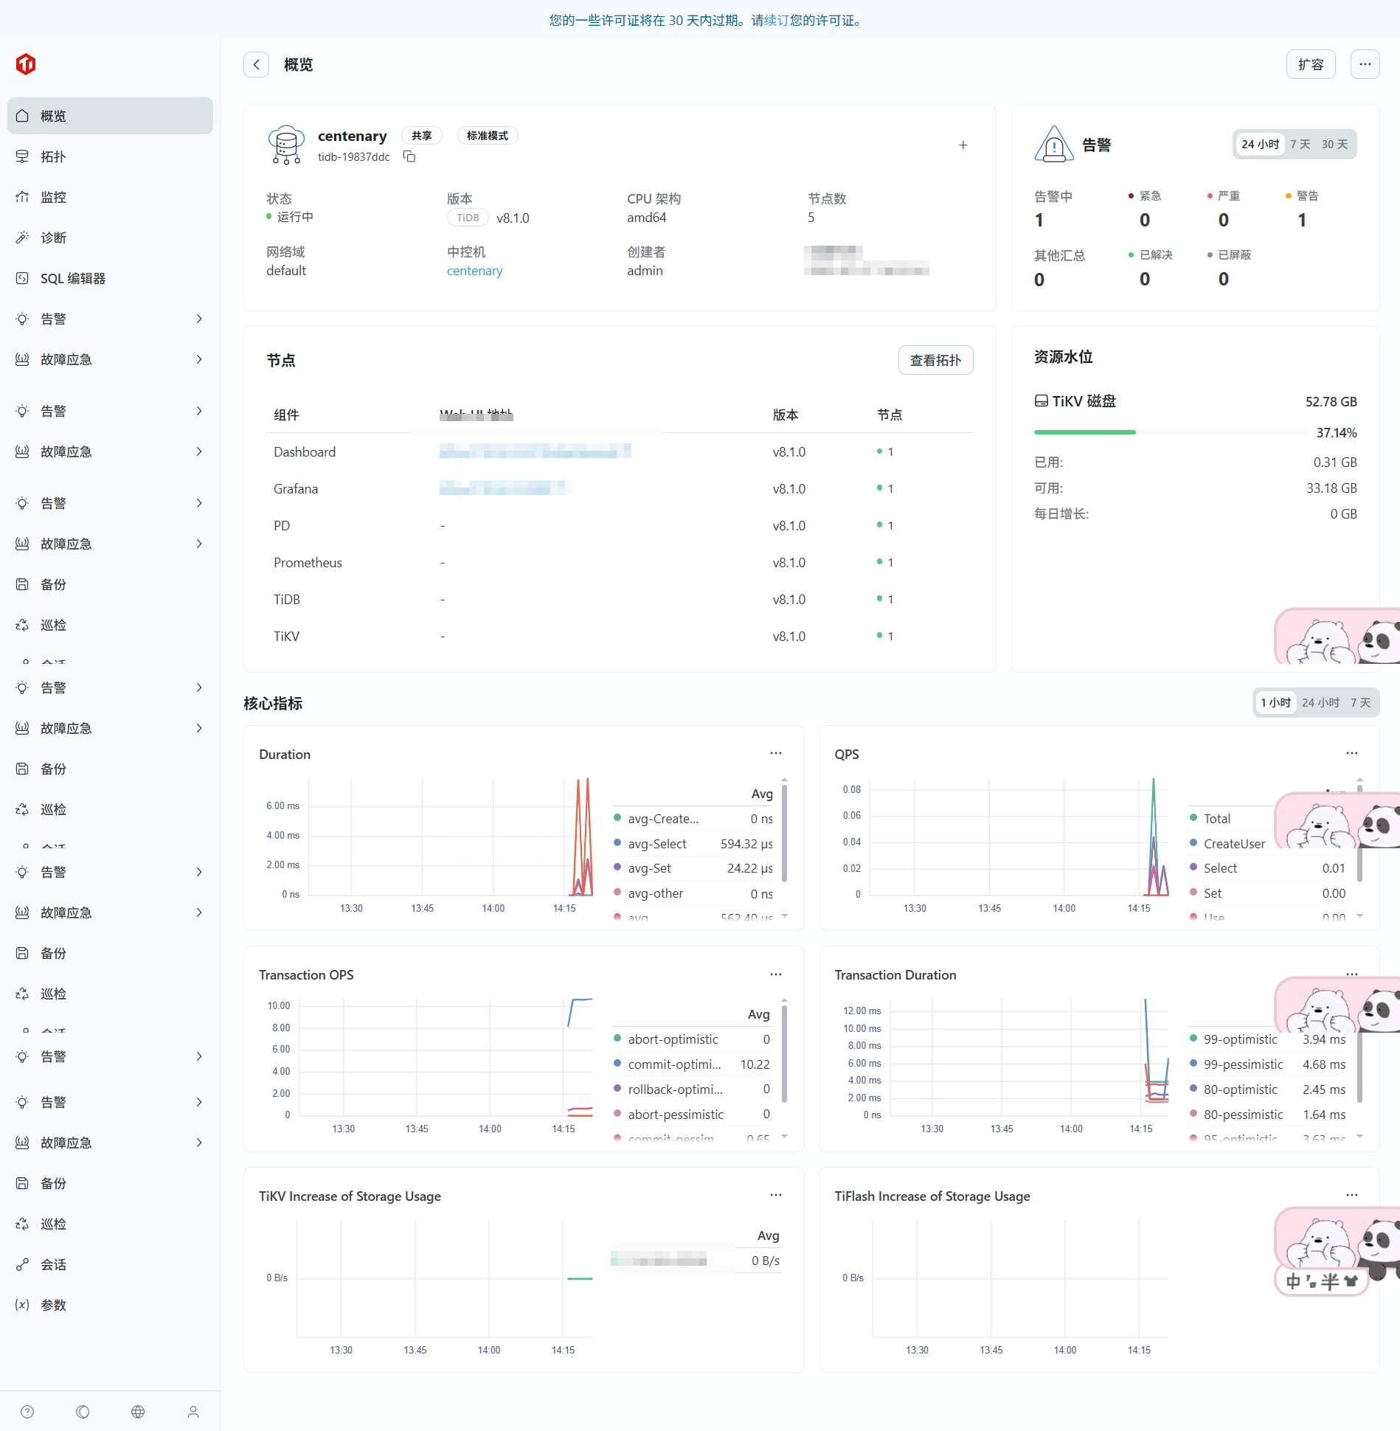This screenshot has width=1400, height=1431.
Task: Switch alerts range to 24 小时
Action: 1260,145
